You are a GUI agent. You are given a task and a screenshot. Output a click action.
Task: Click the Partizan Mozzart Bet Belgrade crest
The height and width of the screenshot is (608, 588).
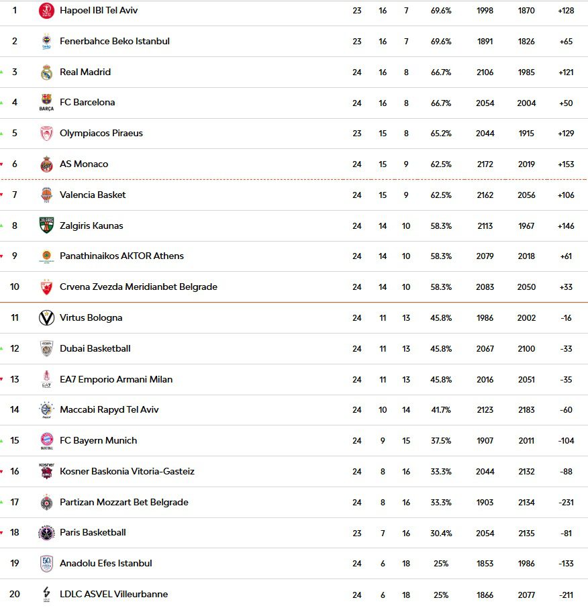[46, 502]
